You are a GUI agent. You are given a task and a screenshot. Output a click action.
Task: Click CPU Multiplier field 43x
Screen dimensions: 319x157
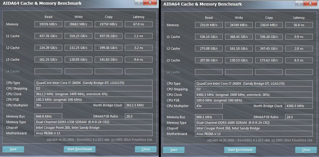pos(209,106)
